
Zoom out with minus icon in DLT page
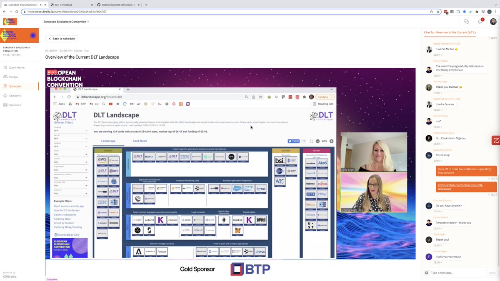click(317, 141)
